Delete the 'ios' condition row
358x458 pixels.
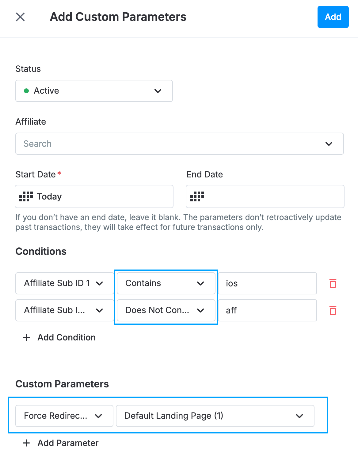(333, 283)
